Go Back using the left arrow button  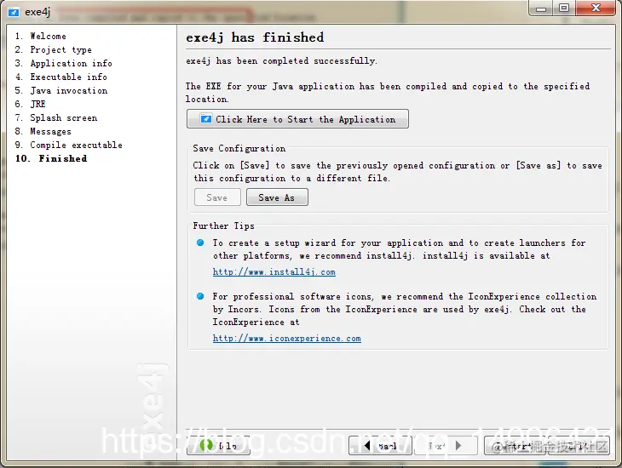[x=380, y=445]
